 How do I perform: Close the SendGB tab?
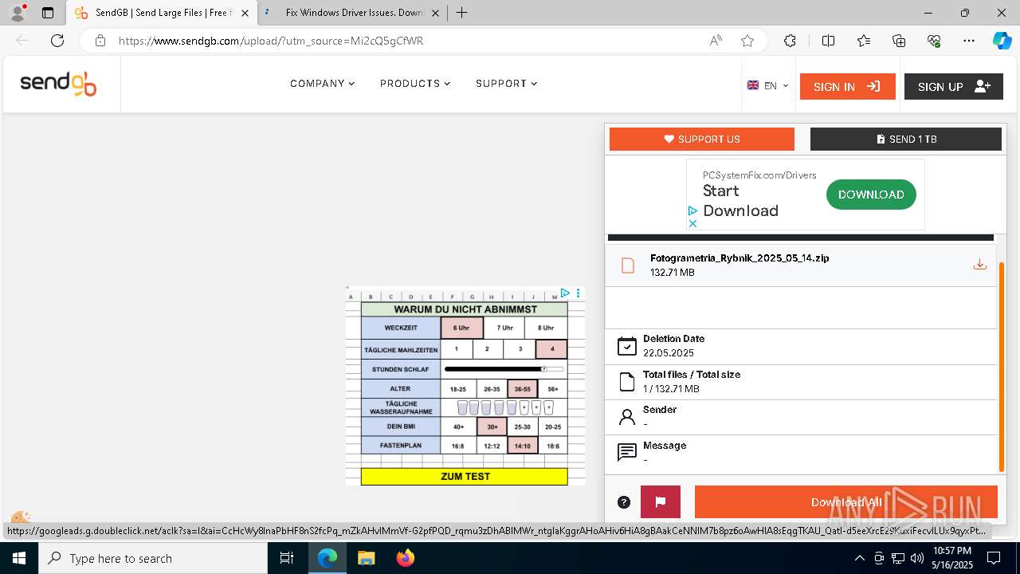[x=245, y=13]
